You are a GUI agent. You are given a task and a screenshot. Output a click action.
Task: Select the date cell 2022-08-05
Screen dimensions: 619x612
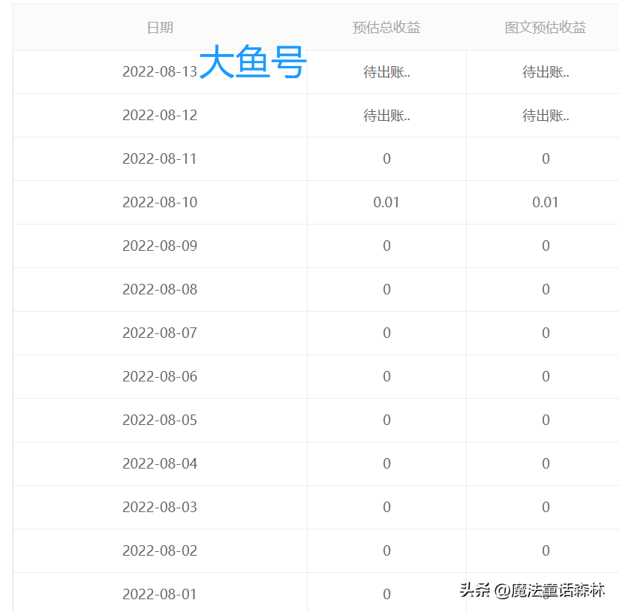[x=160, y=420]
